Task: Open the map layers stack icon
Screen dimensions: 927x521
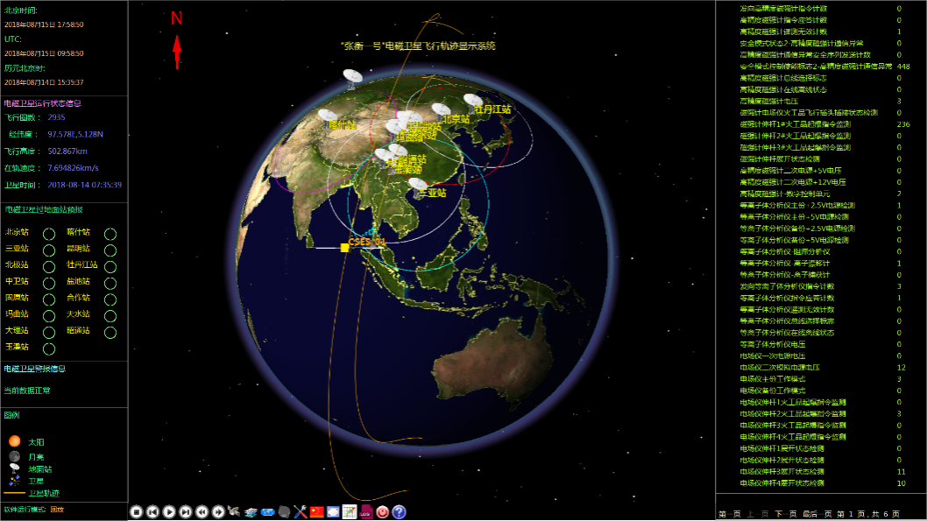Action: 251,512
